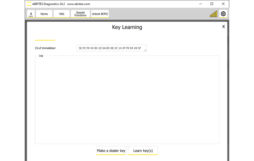Focus the CS of Immobilizer field
The height and width of the screenshot is (161, 254).
coord(110,48)
